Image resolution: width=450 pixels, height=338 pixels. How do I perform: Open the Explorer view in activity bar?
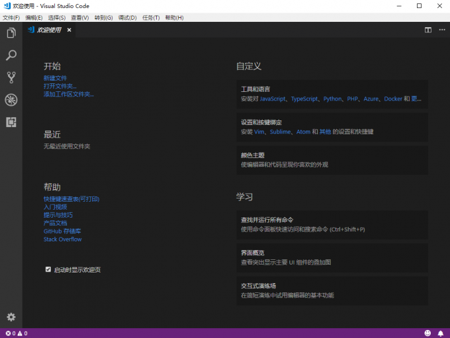(11, 33)
